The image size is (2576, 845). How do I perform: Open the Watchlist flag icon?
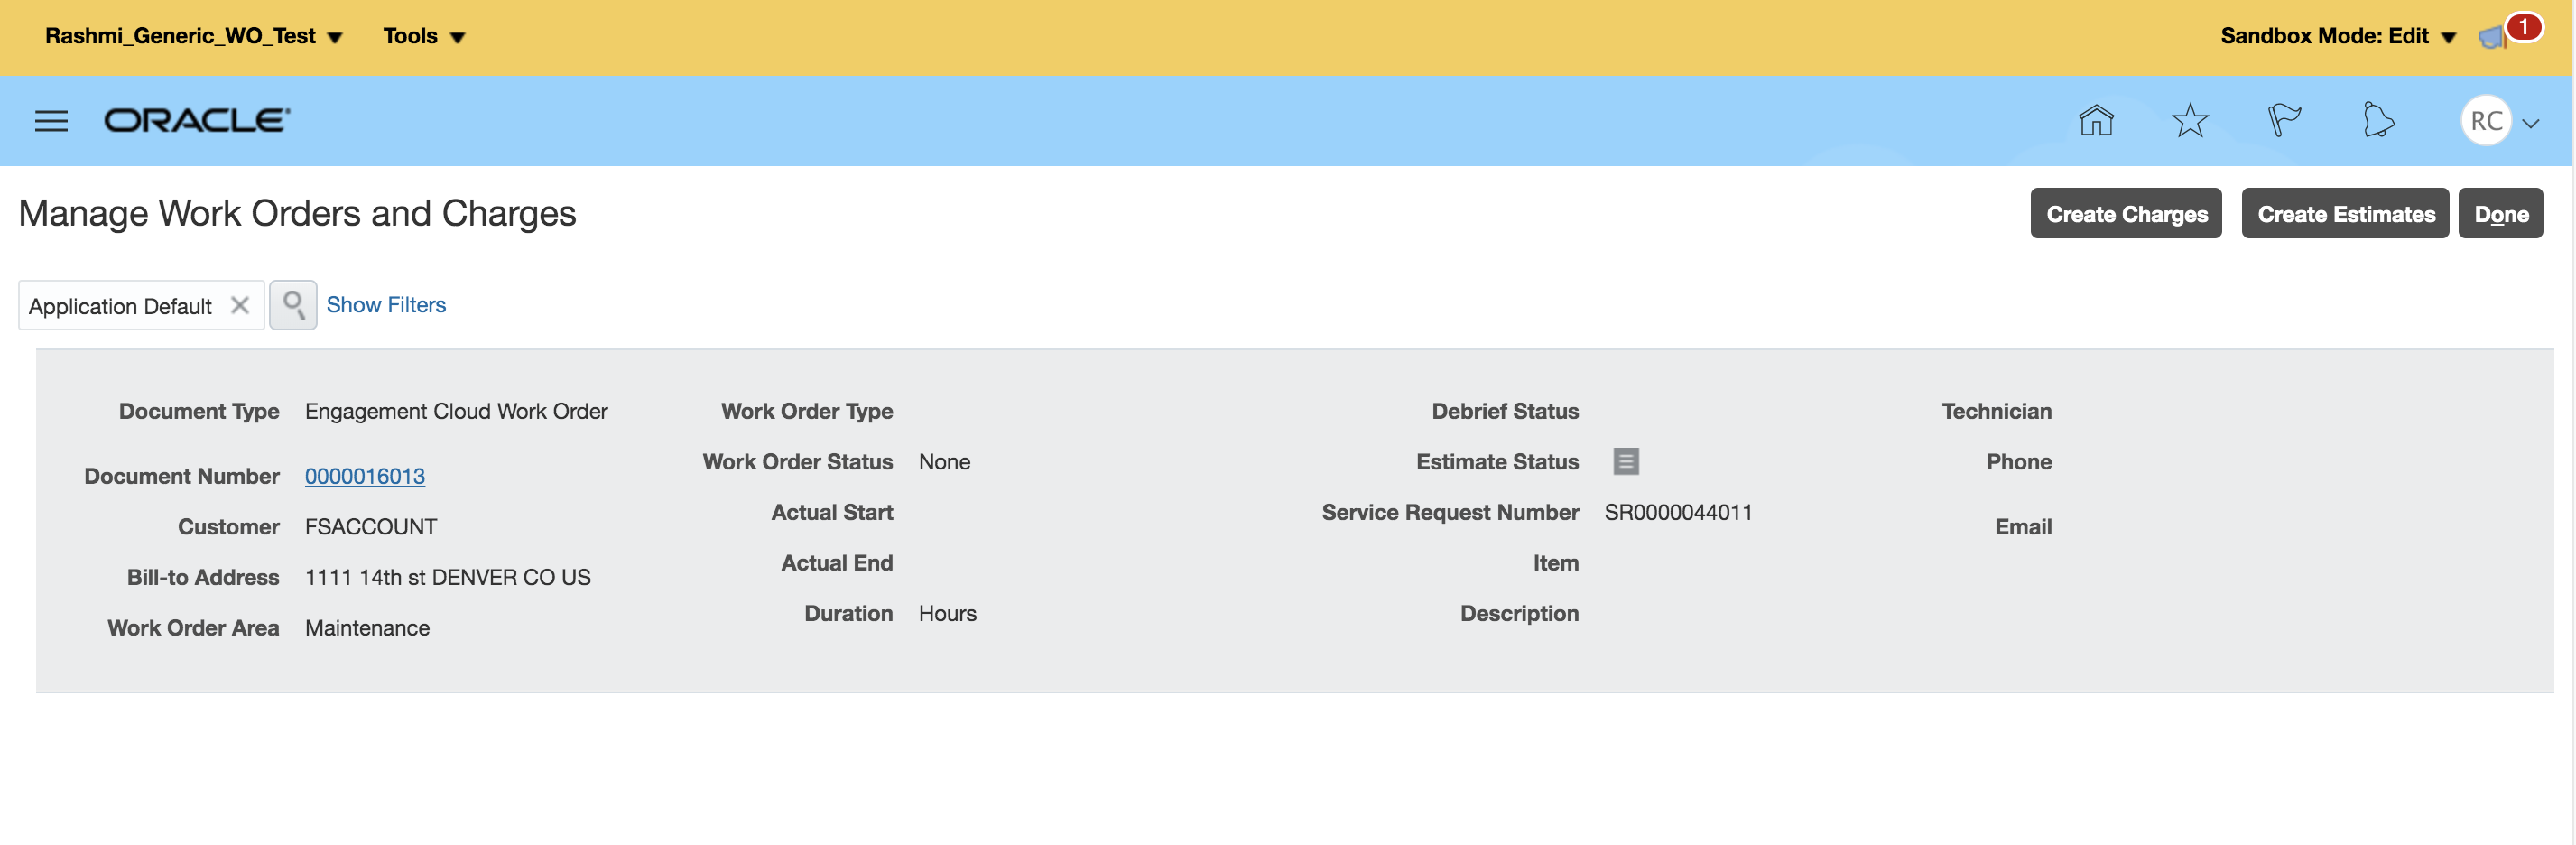[x=2284, y=121]
